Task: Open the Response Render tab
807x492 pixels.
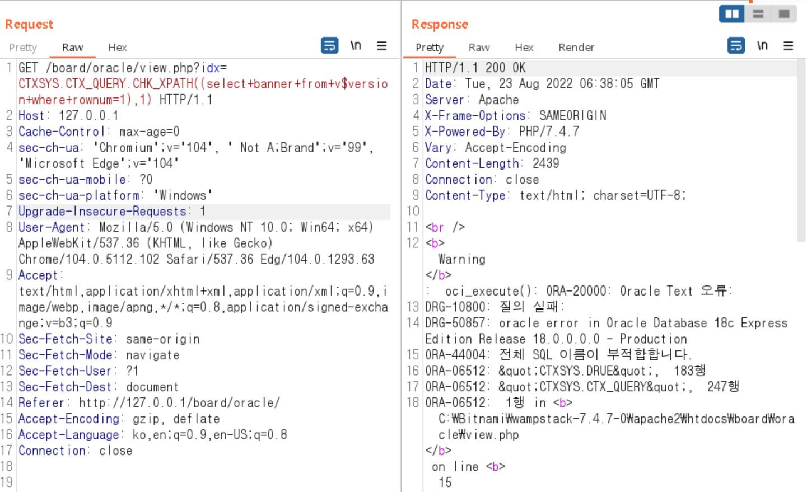Action: pos(576,48)
